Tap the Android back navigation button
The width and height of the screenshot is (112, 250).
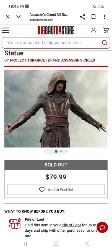pos(87,244)
